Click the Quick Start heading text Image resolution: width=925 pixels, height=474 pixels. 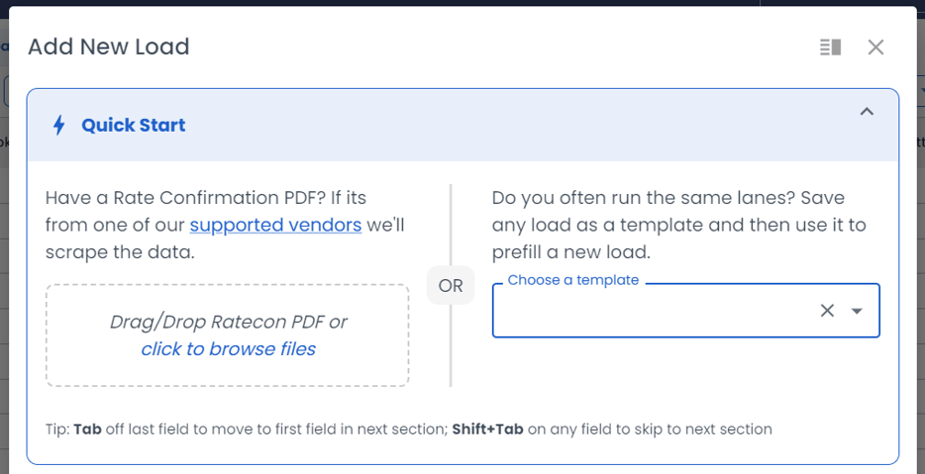point(134,126)
